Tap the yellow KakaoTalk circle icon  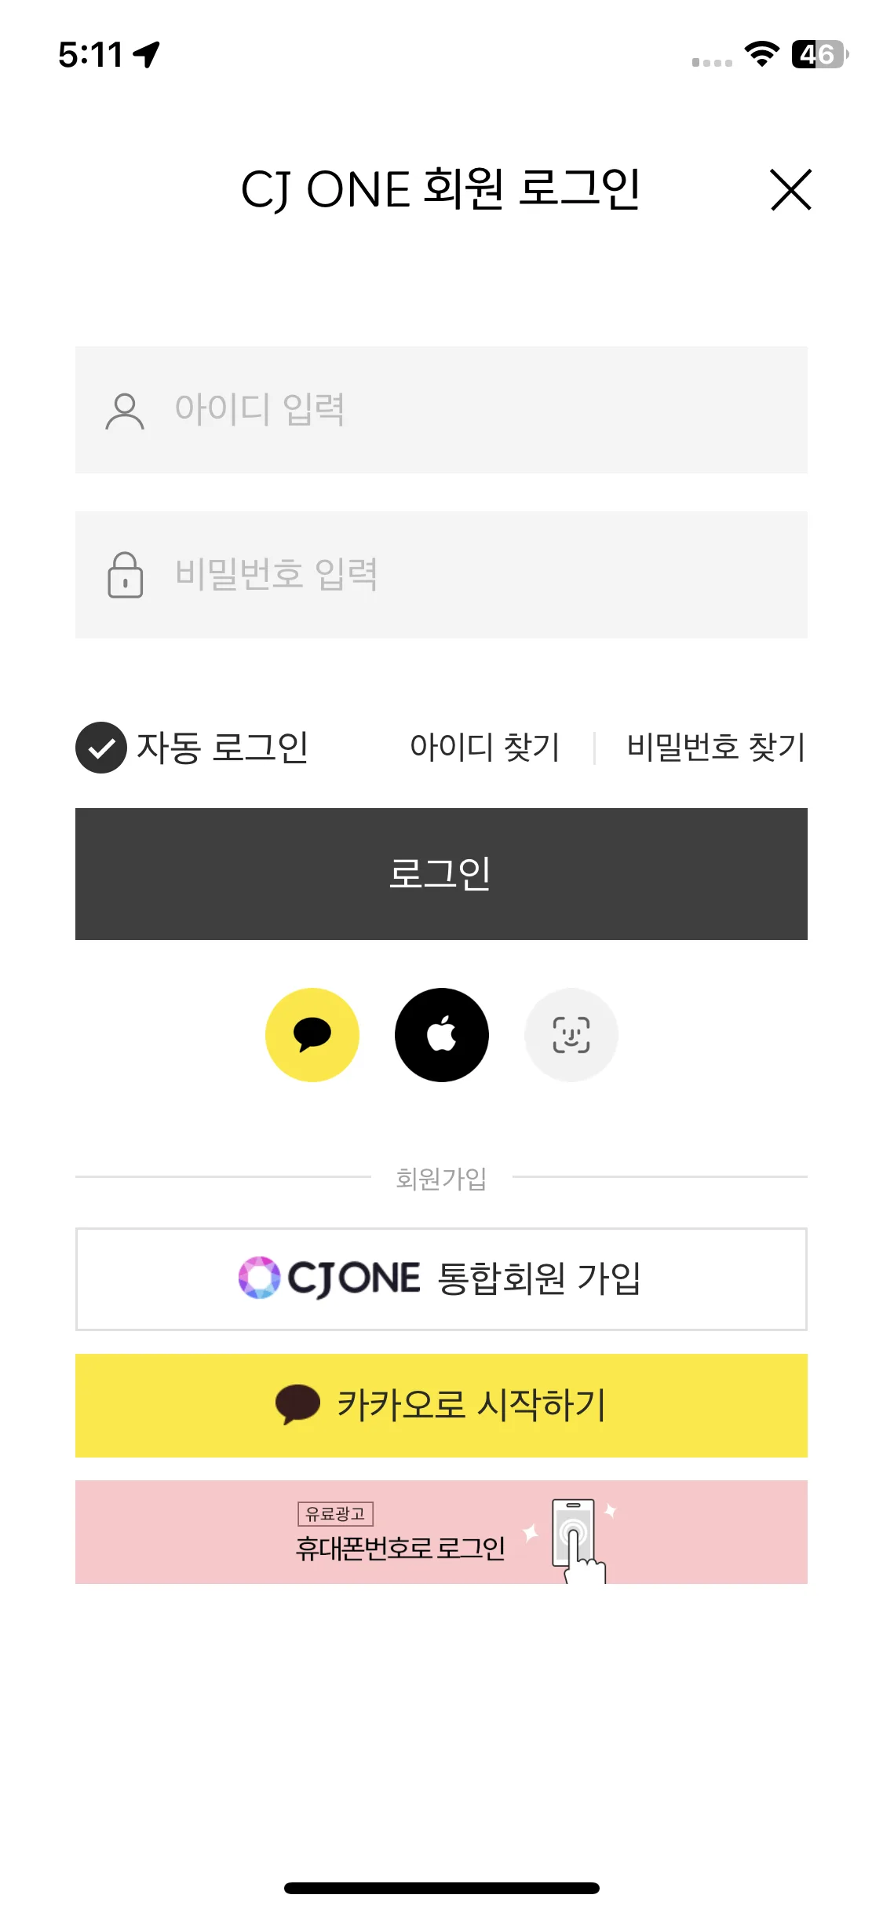(312, 1035)
